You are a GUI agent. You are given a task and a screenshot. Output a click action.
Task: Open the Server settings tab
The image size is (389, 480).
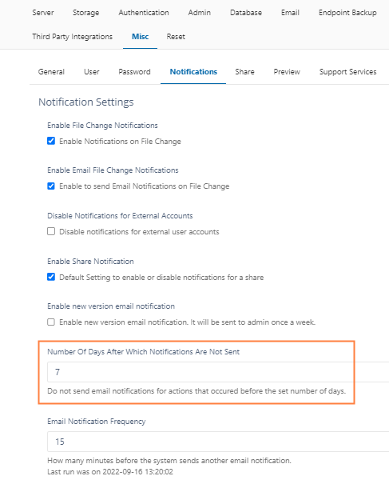[43, 13]
